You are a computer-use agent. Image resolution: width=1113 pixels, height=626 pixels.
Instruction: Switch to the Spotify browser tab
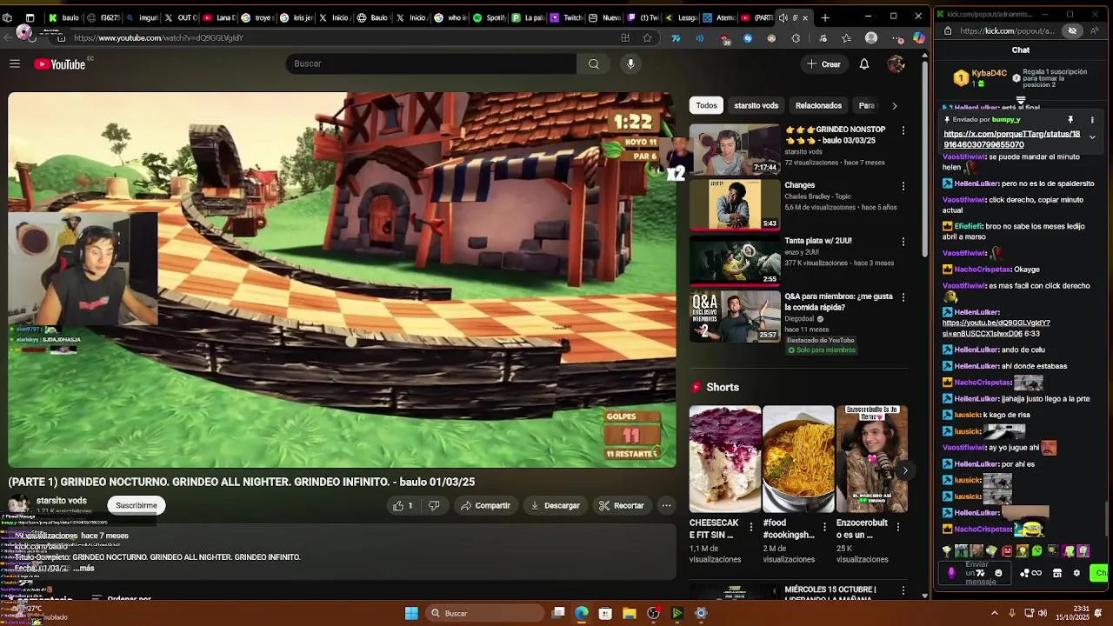(x=490, y=17)
